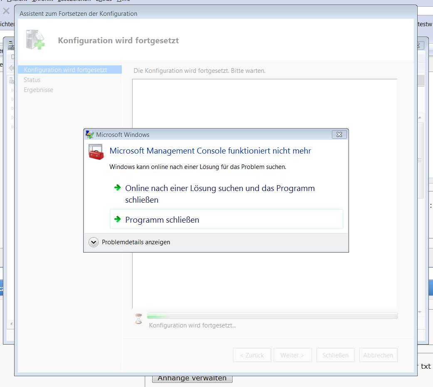Screen dimensions: 433x387
Task: Click the hourglass progress icon
Action: (x=139, y=319)
